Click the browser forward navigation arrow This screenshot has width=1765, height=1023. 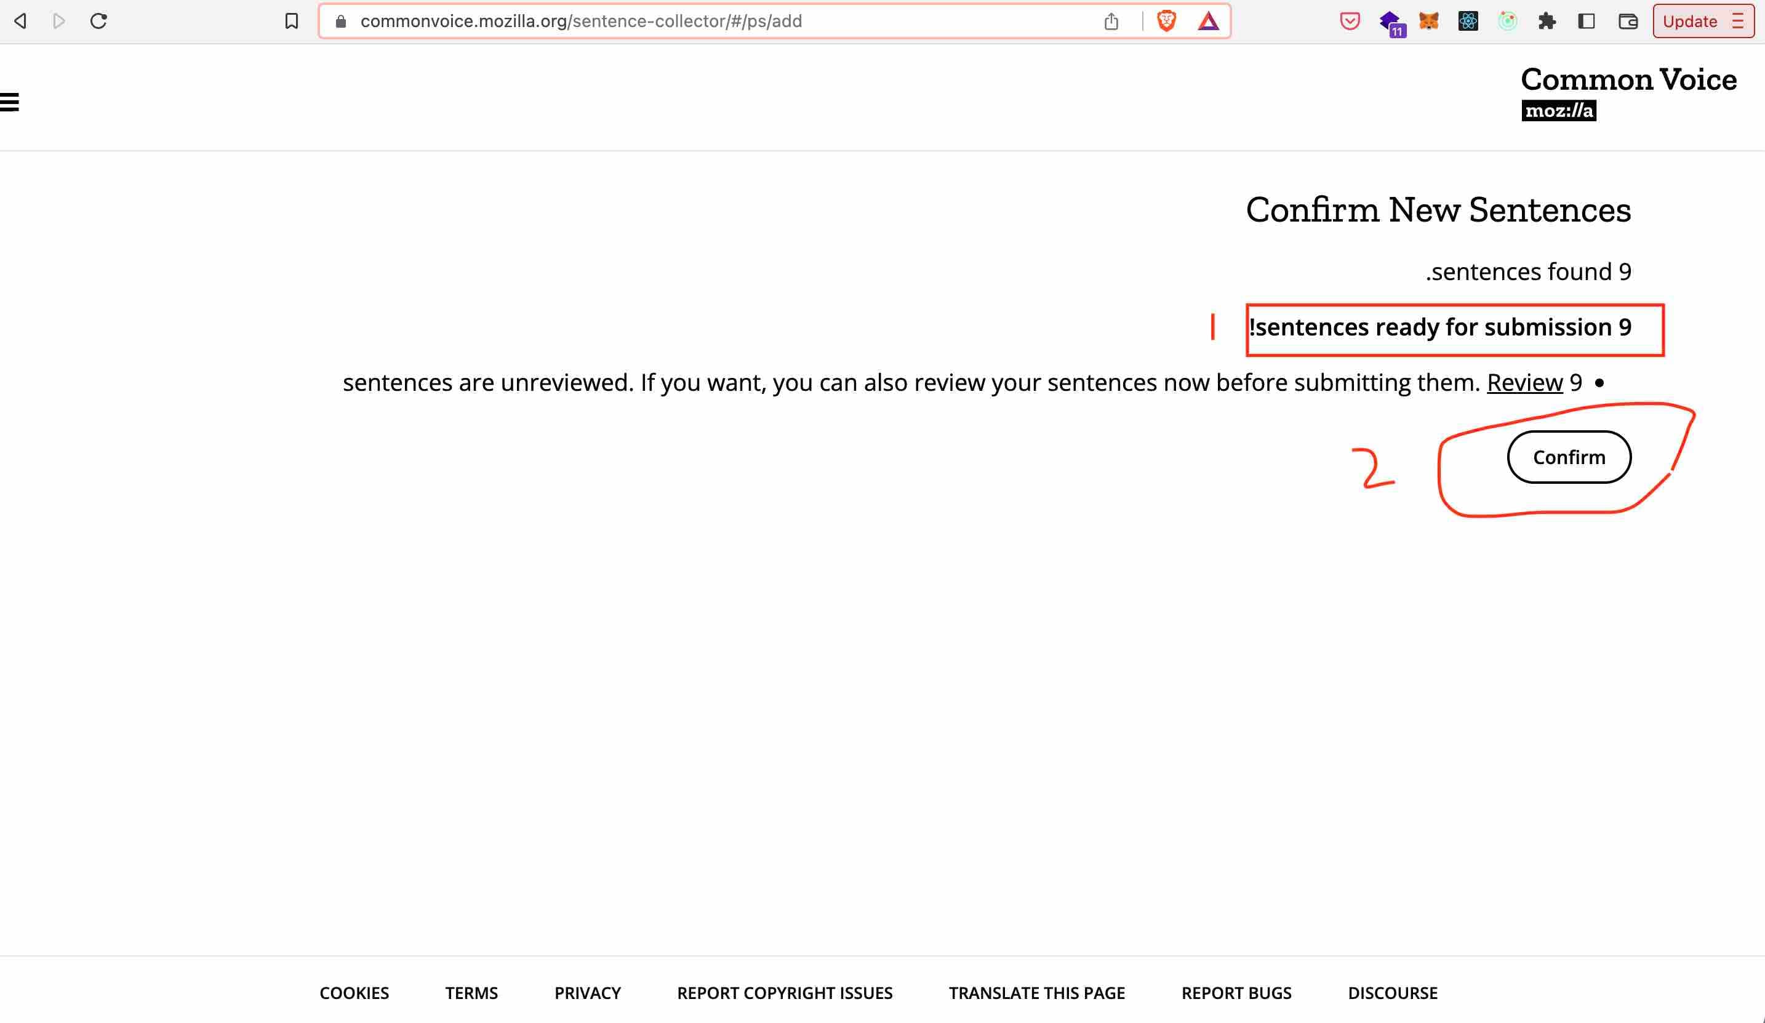(x=60, y=21)
